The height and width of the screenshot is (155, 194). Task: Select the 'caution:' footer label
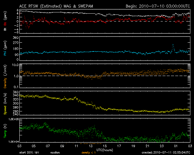tap(55, 153)
